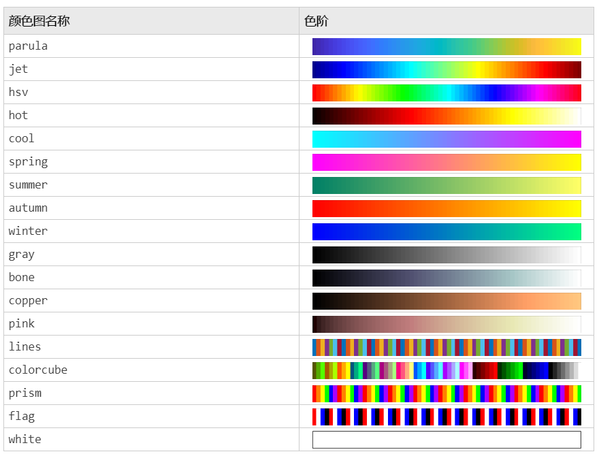Click the autumn colormap gradient strip
This screenshot has width=599, height=454.
tap(446, 208)
